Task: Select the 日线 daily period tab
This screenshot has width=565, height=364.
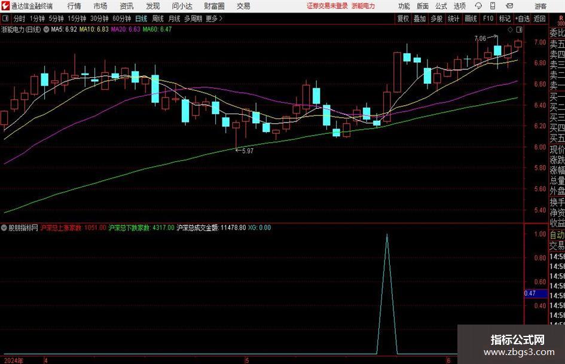Action: (141, 19)
